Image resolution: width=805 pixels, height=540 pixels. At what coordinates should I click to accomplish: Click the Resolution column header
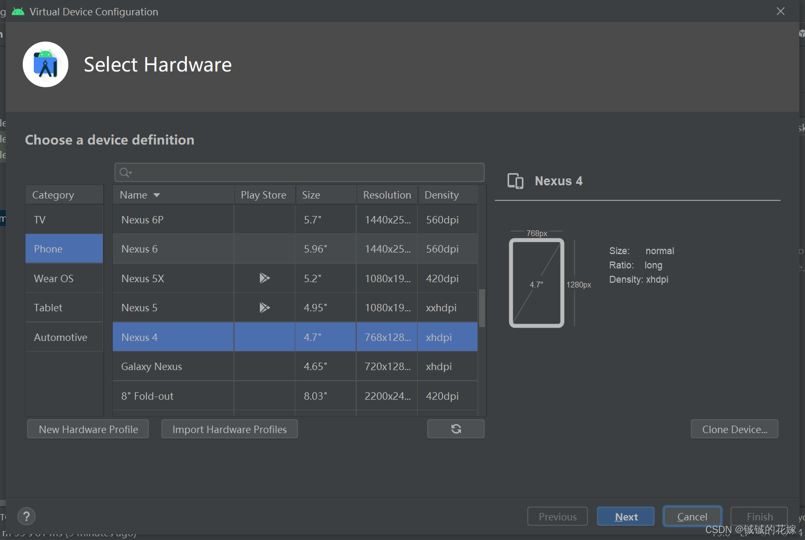coord(387,195)
